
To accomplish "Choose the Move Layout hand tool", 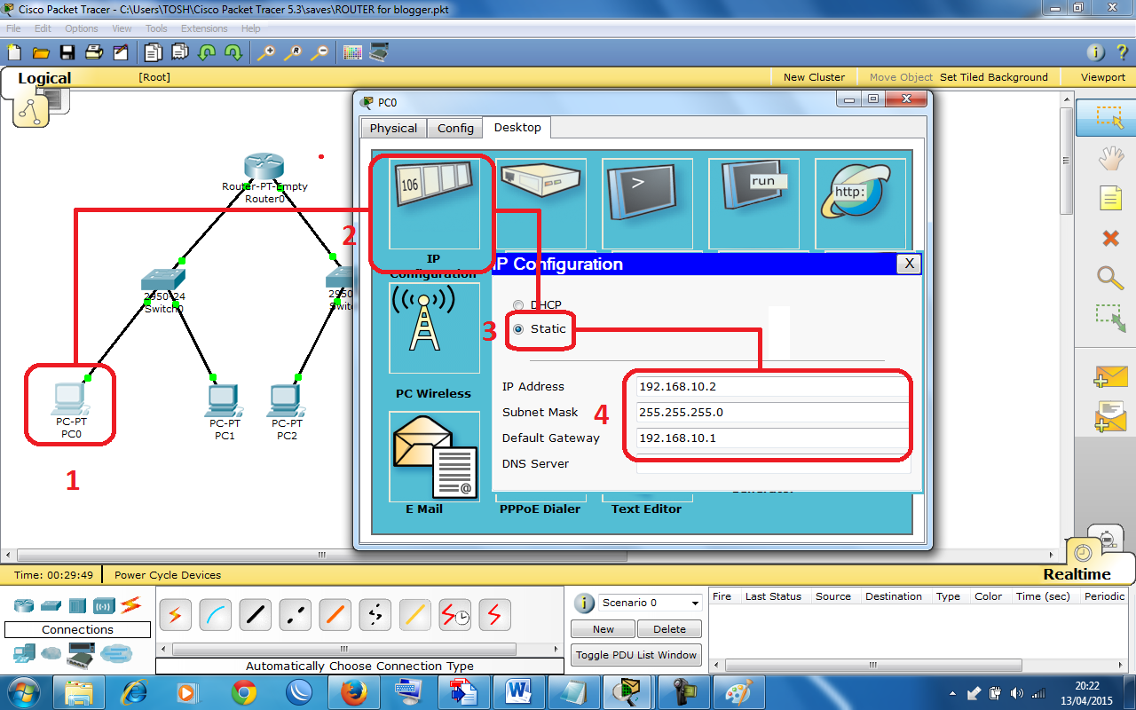I will 1110,159.
